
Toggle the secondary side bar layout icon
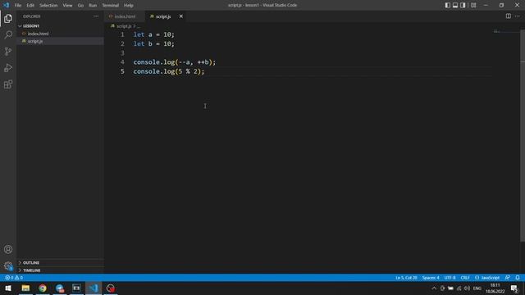pos(463,5)
